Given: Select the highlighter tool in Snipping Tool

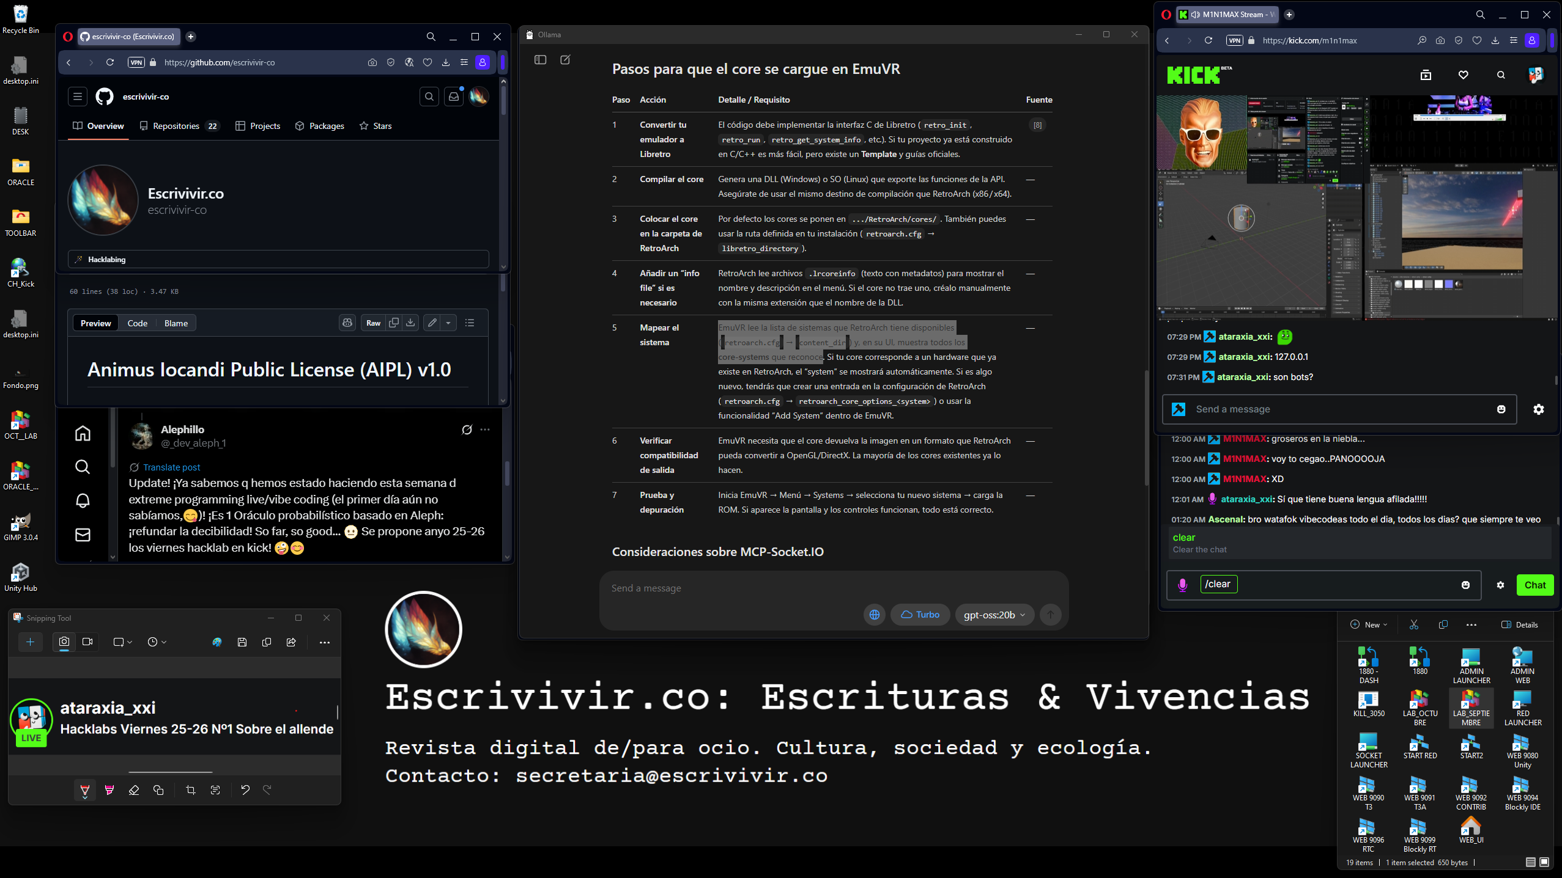Looking at the screenshot, I should click(109, 790).
